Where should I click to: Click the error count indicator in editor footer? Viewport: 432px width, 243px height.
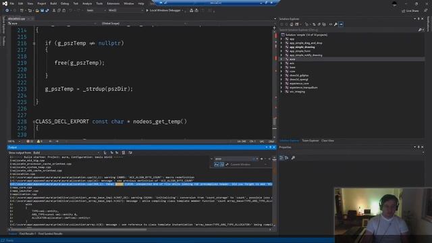(30, 141)
